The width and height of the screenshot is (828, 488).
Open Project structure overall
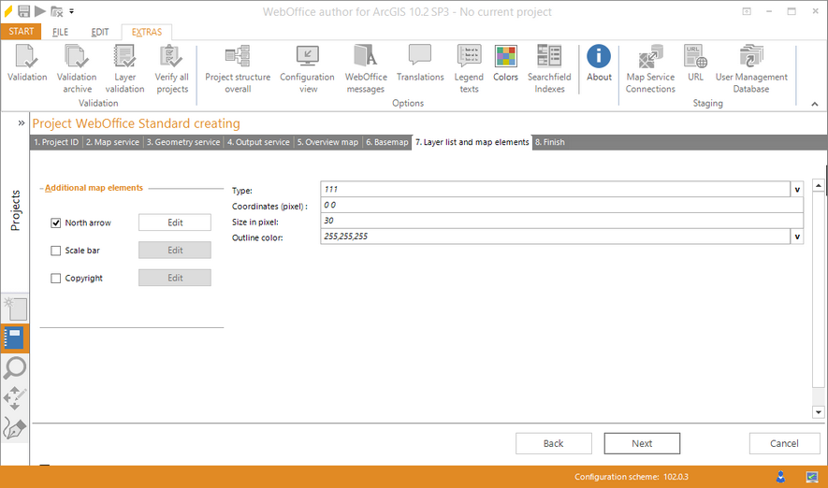point(238,69)
